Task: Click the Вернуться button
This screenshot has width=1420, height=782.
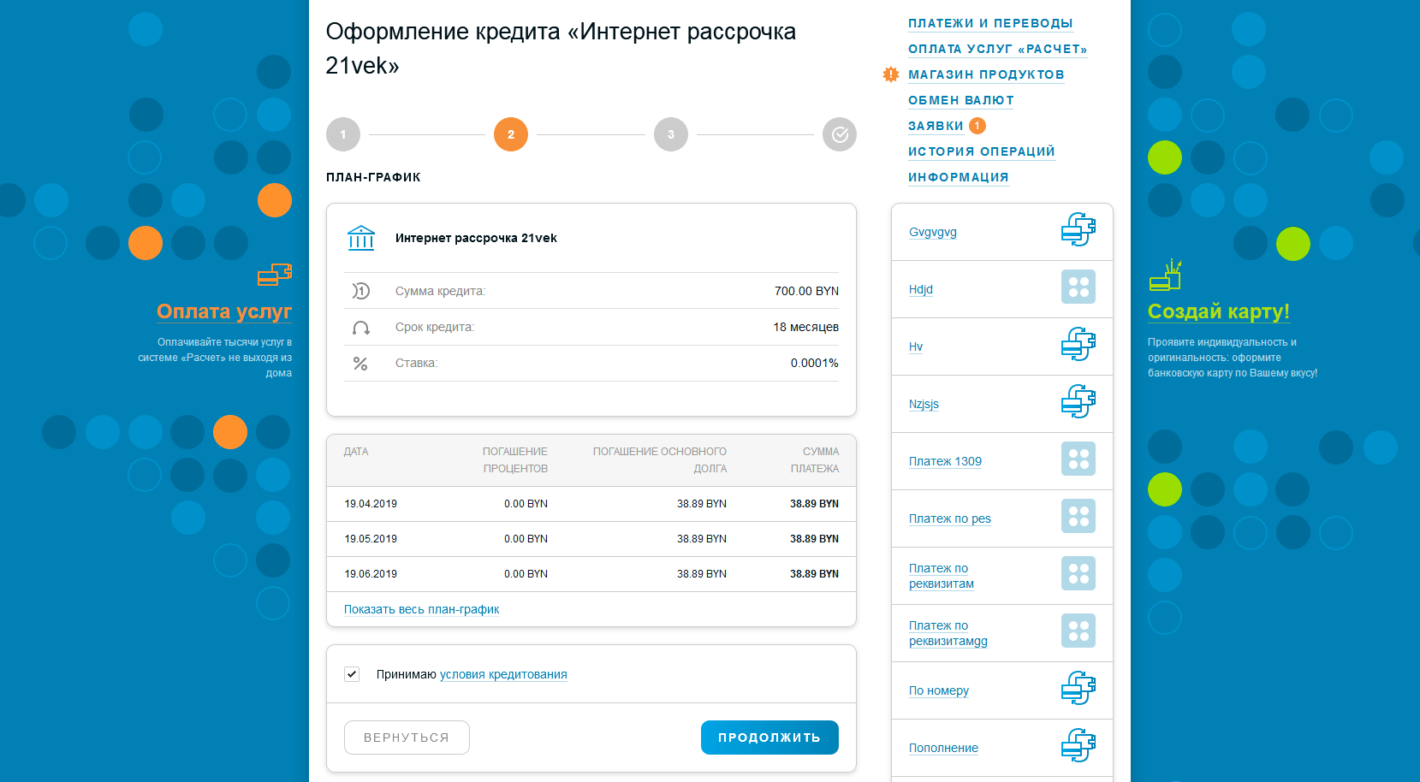Action: point(407,738)
